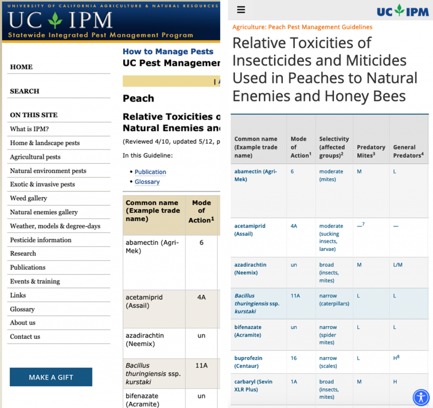Open the accessibility options button
Viewport: 433px width, 408px height.
click(x=421, y=397)
